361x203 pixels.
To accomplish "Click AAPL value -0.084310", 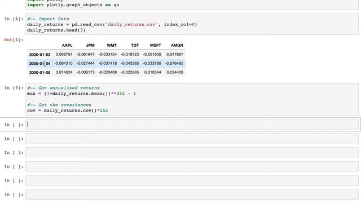I will tap(63, 63).
